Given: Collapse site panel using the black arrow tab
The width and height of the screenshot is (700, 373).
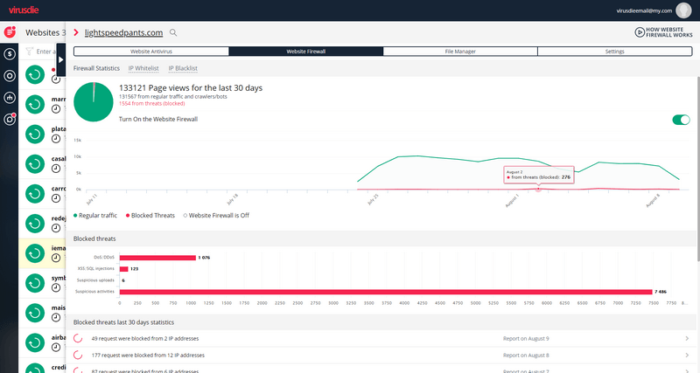Looking at the screenshot, I should [60, 59].
